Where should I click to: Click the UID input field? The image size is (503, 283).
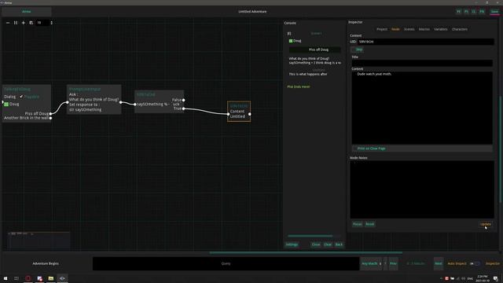[426, 42]
